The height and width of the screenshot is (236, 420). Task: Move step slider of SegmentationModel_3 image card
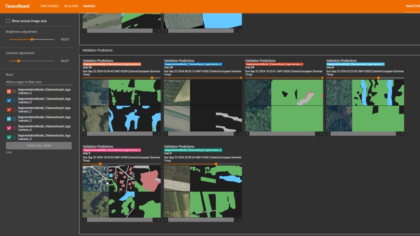(x=378, y=78)
